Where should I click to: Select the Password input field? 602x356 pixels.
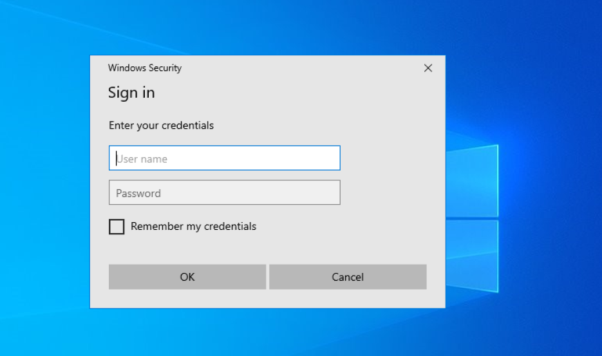point(225,192)
